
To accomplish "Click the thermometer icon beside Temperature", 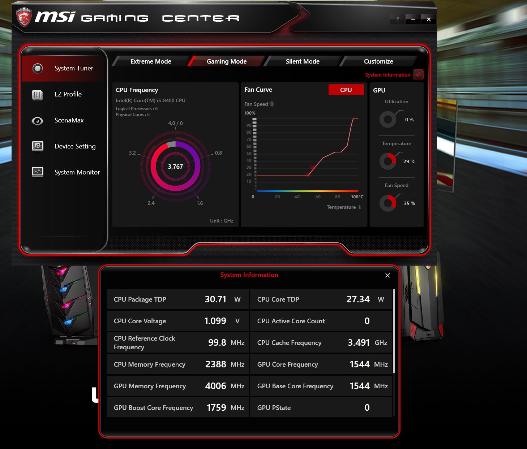I will click(359, 207).
